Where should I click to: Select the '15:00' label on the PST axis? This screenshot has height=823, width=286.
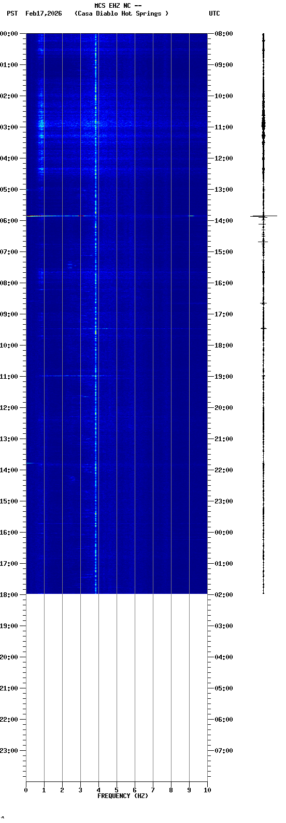coord(9,501)
